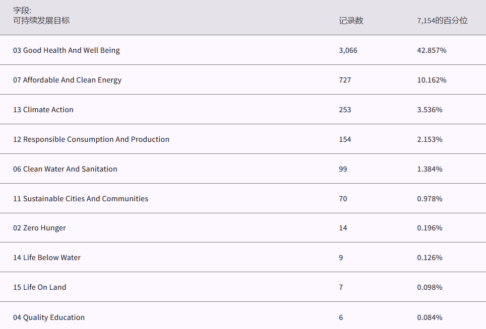The image size is (486, 329).
Task: Select 07 Affordable And Clean Energy
Action: pyautogui.click(x=67, y=80)
